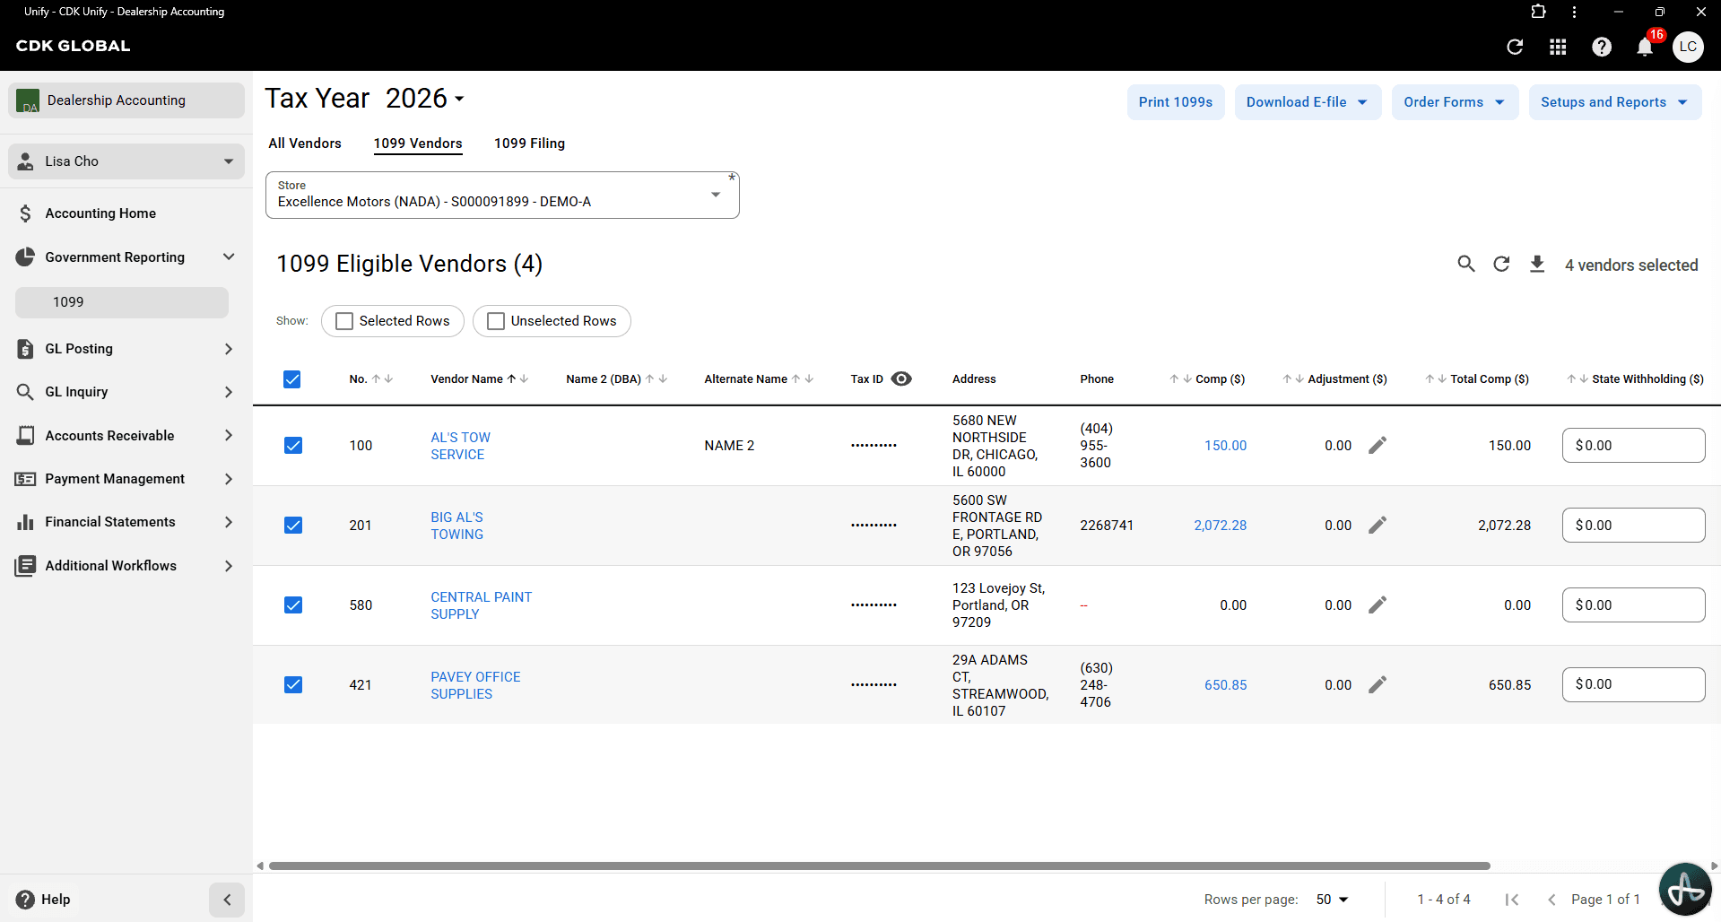Reload page using top bar refresh icon
This screenshot has width=1721, height=922.
pyautogui.click(x=1515, y=47)
